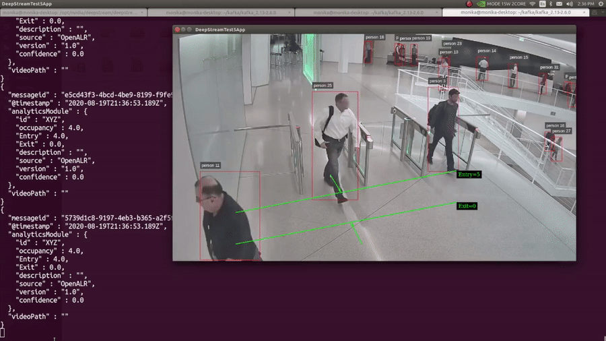
Task: Click the green Exit=0 counter label
Action: (x=467, y=206)
